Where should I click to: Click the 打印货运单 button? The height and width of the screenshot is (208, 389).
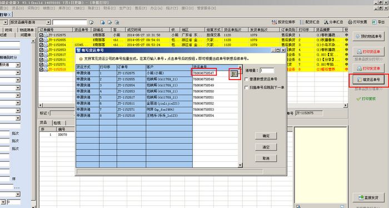(368, 52)
